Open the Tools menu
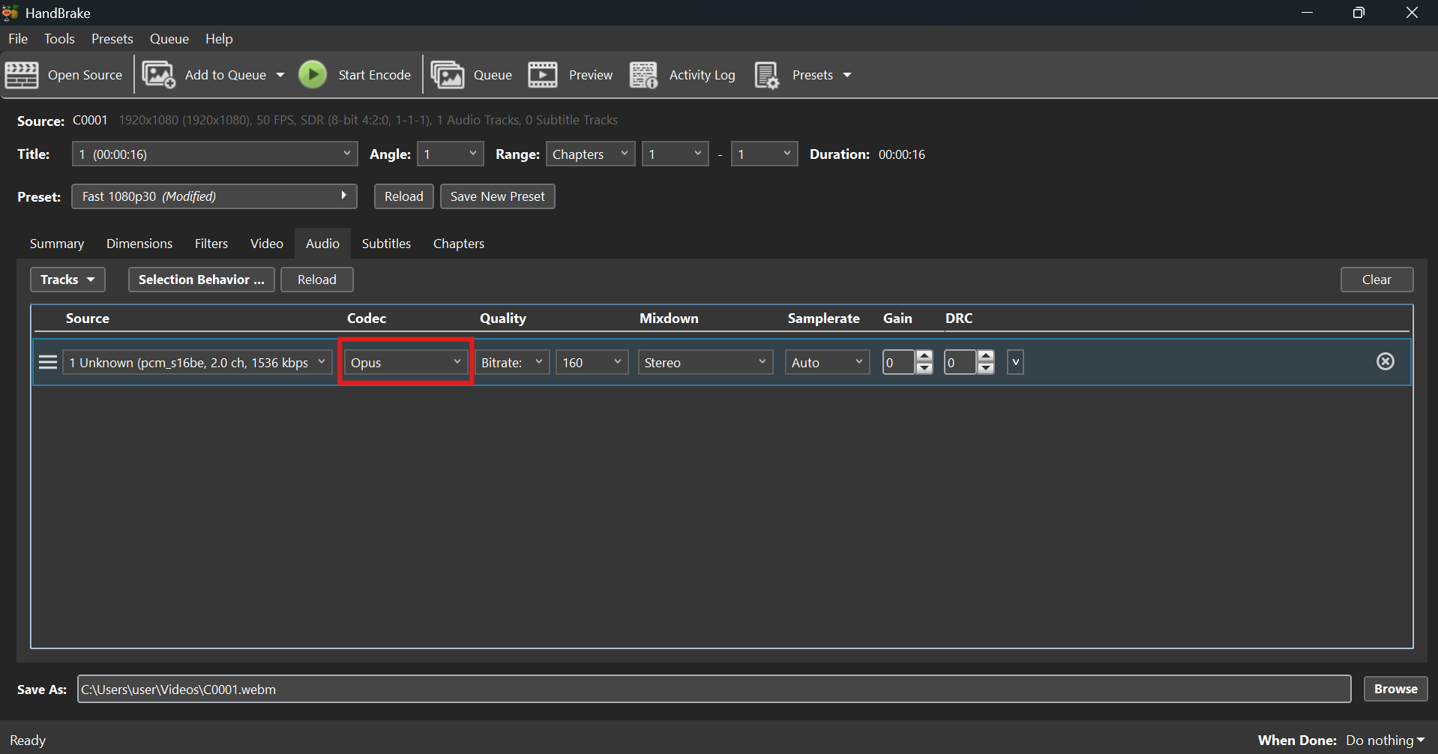The width and height of the screenshot is (1438, 754). tap(59, 39)
